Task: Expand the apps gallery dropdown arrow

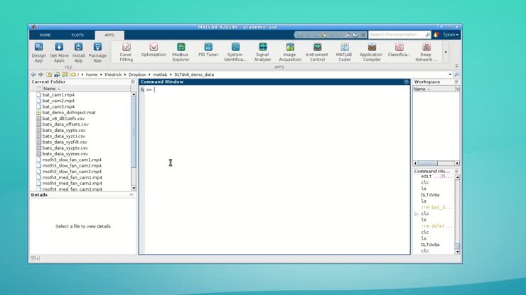Action: (446, 52)
